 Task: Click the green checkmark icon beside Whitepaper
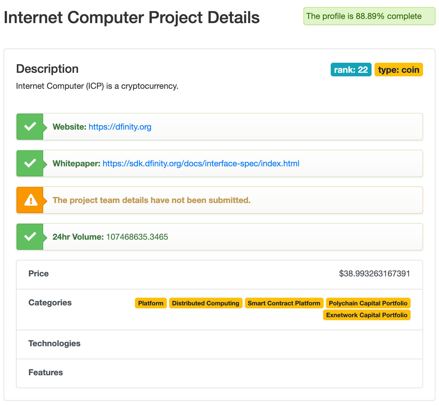coord(30,163)
